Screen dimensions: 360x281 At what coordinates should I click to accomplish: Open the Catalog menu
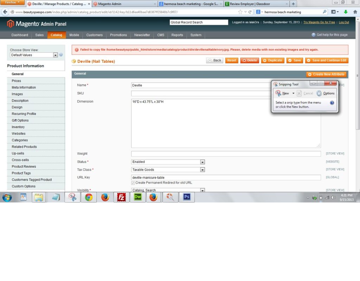[x=56, y=35]
